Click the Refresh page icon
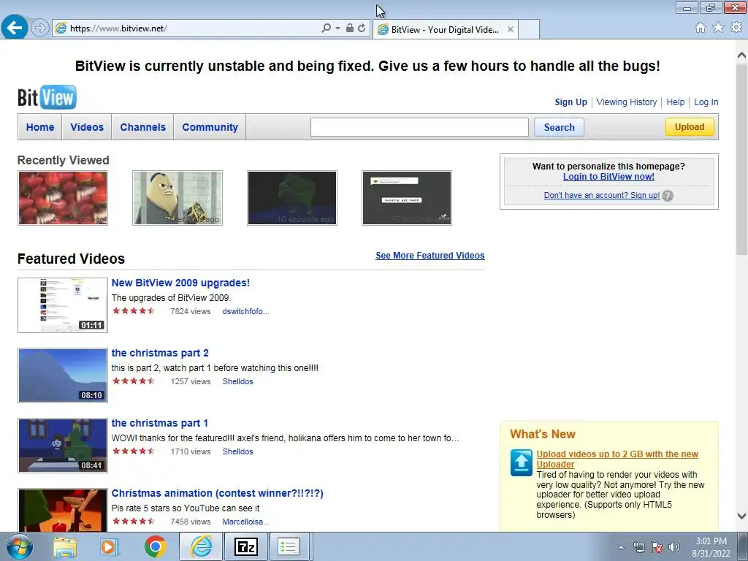This screenshot has width=748, height=561. tap(362, 28)
